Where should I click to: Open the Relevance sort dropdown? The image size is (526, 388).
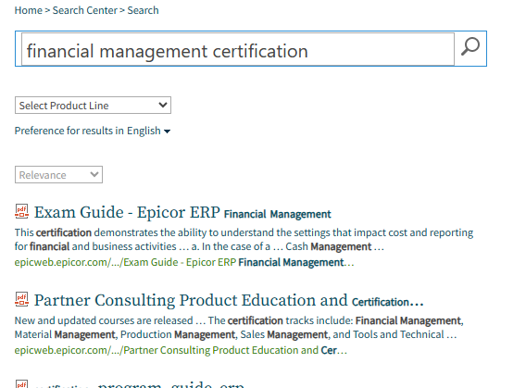58,175
